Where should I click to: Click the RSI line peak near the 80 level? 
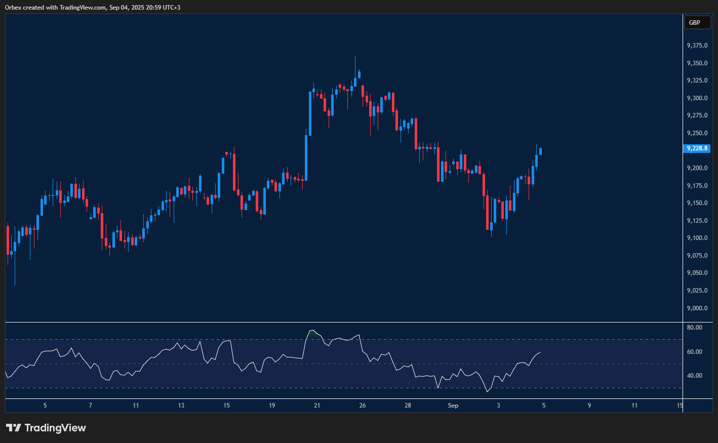pos(312,331)
